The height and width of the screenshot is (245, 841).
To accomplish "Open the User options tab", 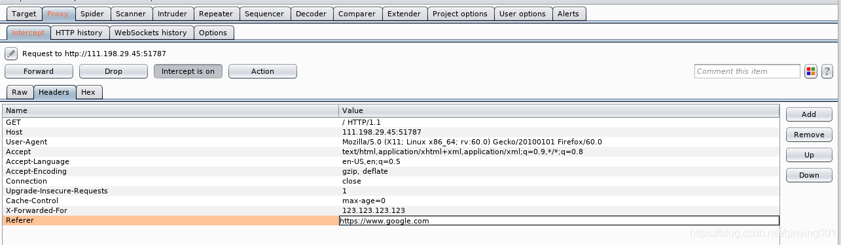I will pos(522,14).
